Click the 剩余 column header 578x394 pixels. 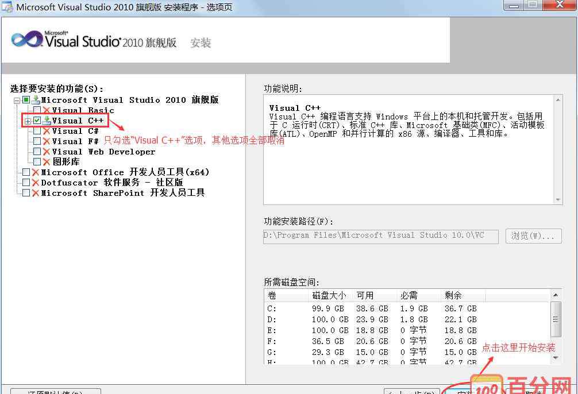click(x=463, y=296)
